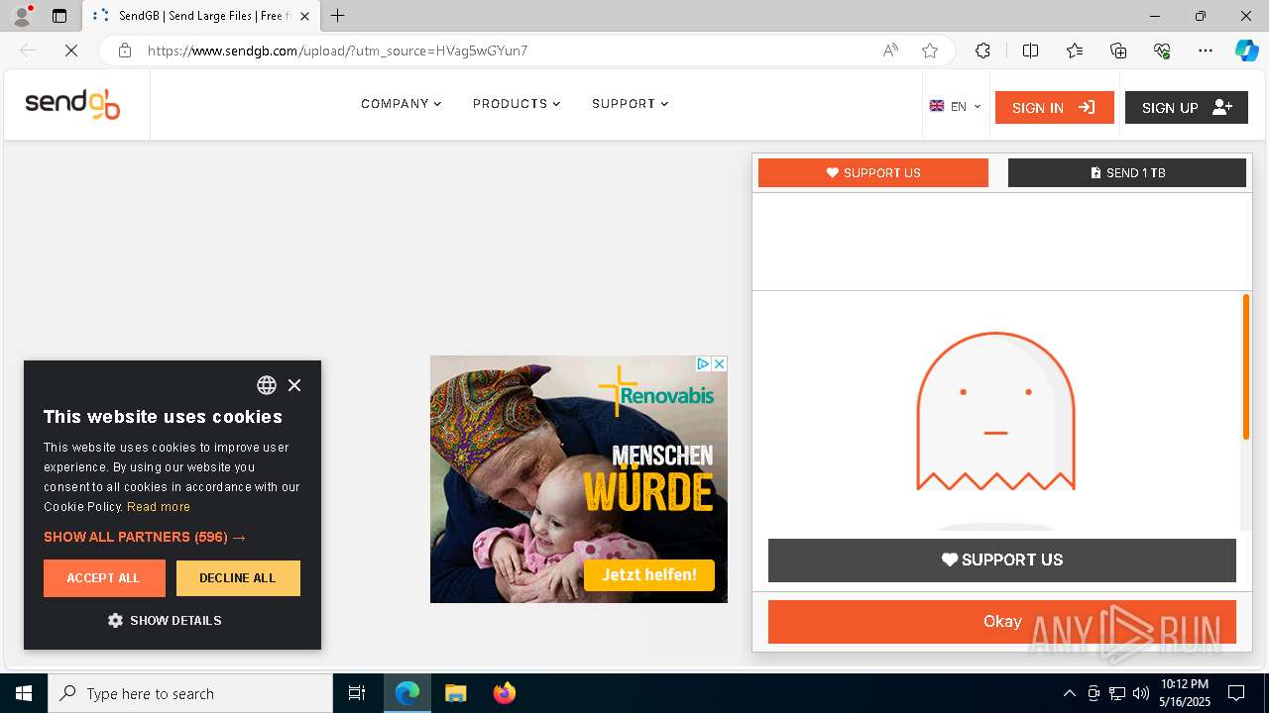
Task: Close the Renovabis advertisement
Action: pos(720,364)
